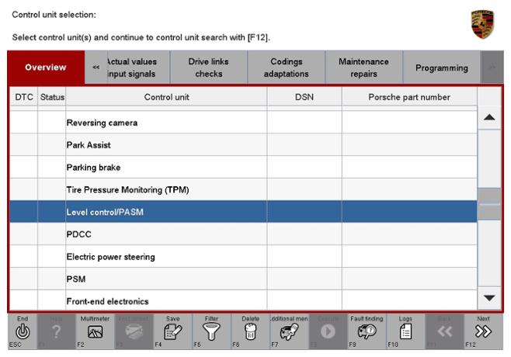This screenshot has width=511, height=357.
Task: Click the DSN column header
Action: tap(304, 97)
